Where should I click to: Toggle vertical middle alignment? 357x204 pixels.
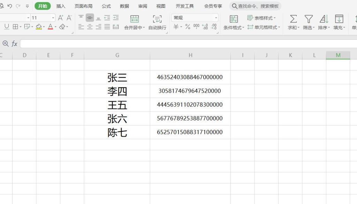(90, 18)
